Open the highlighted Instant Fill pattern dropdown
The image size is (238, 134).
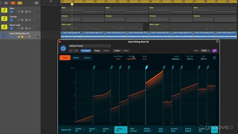[x=121, y=130]
